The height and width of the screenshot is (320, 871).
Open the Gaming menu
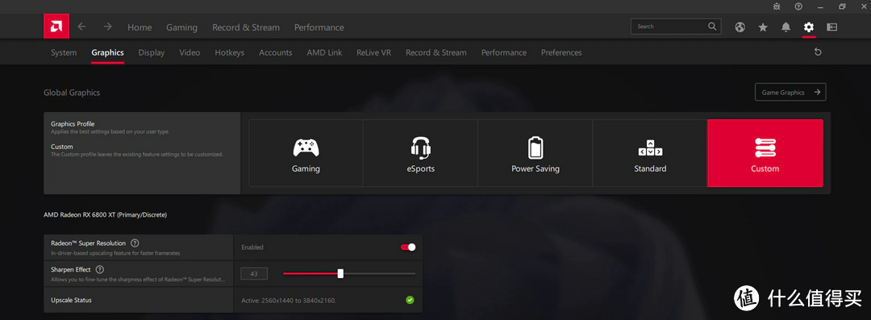pyautogui.click(x=181, y=27)
